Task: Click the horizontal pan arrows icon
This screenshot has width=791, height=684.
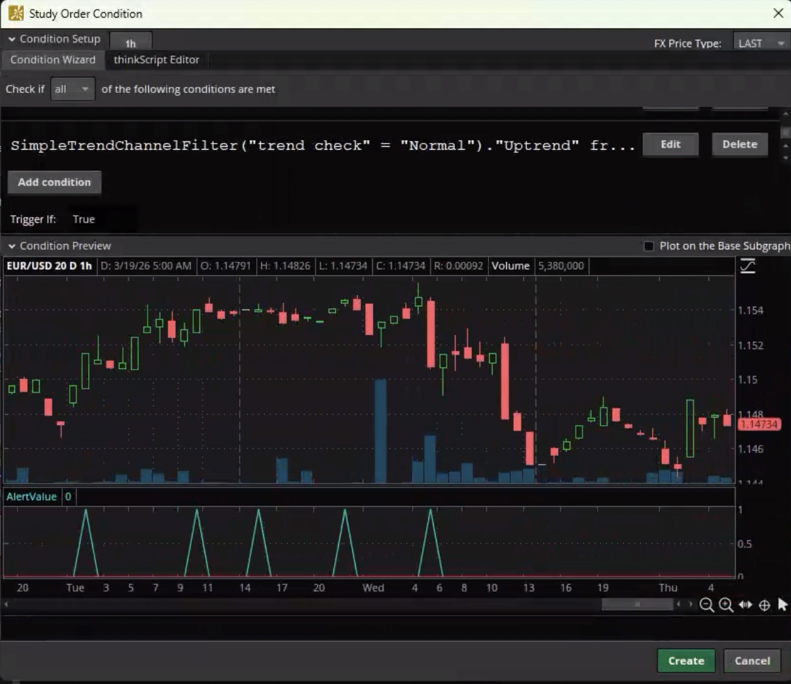Action: click(745, 605)
